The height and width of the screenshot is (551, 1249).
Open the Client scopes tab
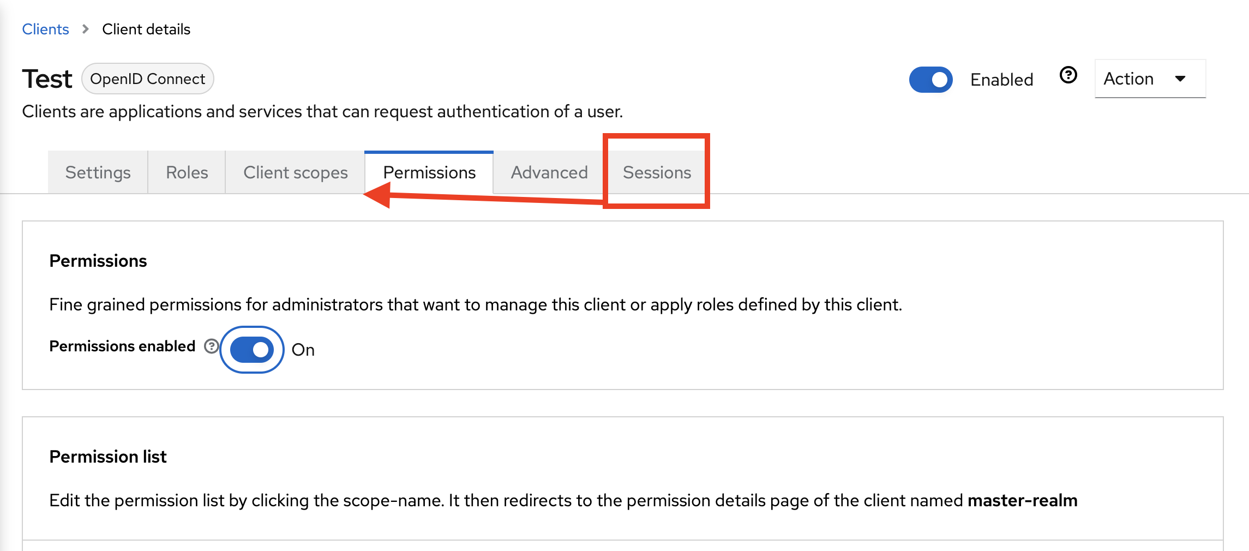pos(295,172)
